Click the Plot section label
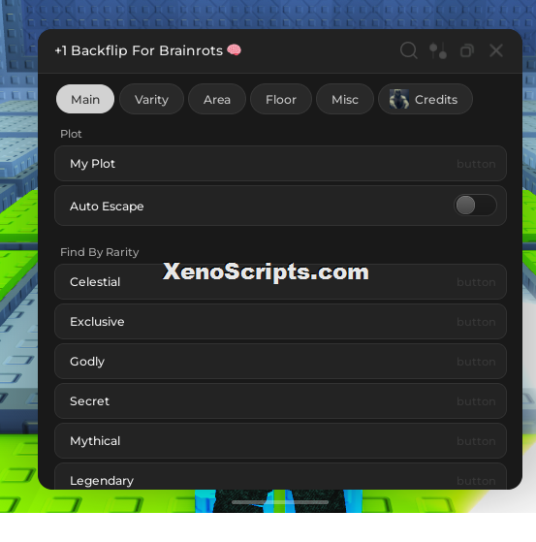The width and height of the screenshot is (536, 542). (71, 134)
